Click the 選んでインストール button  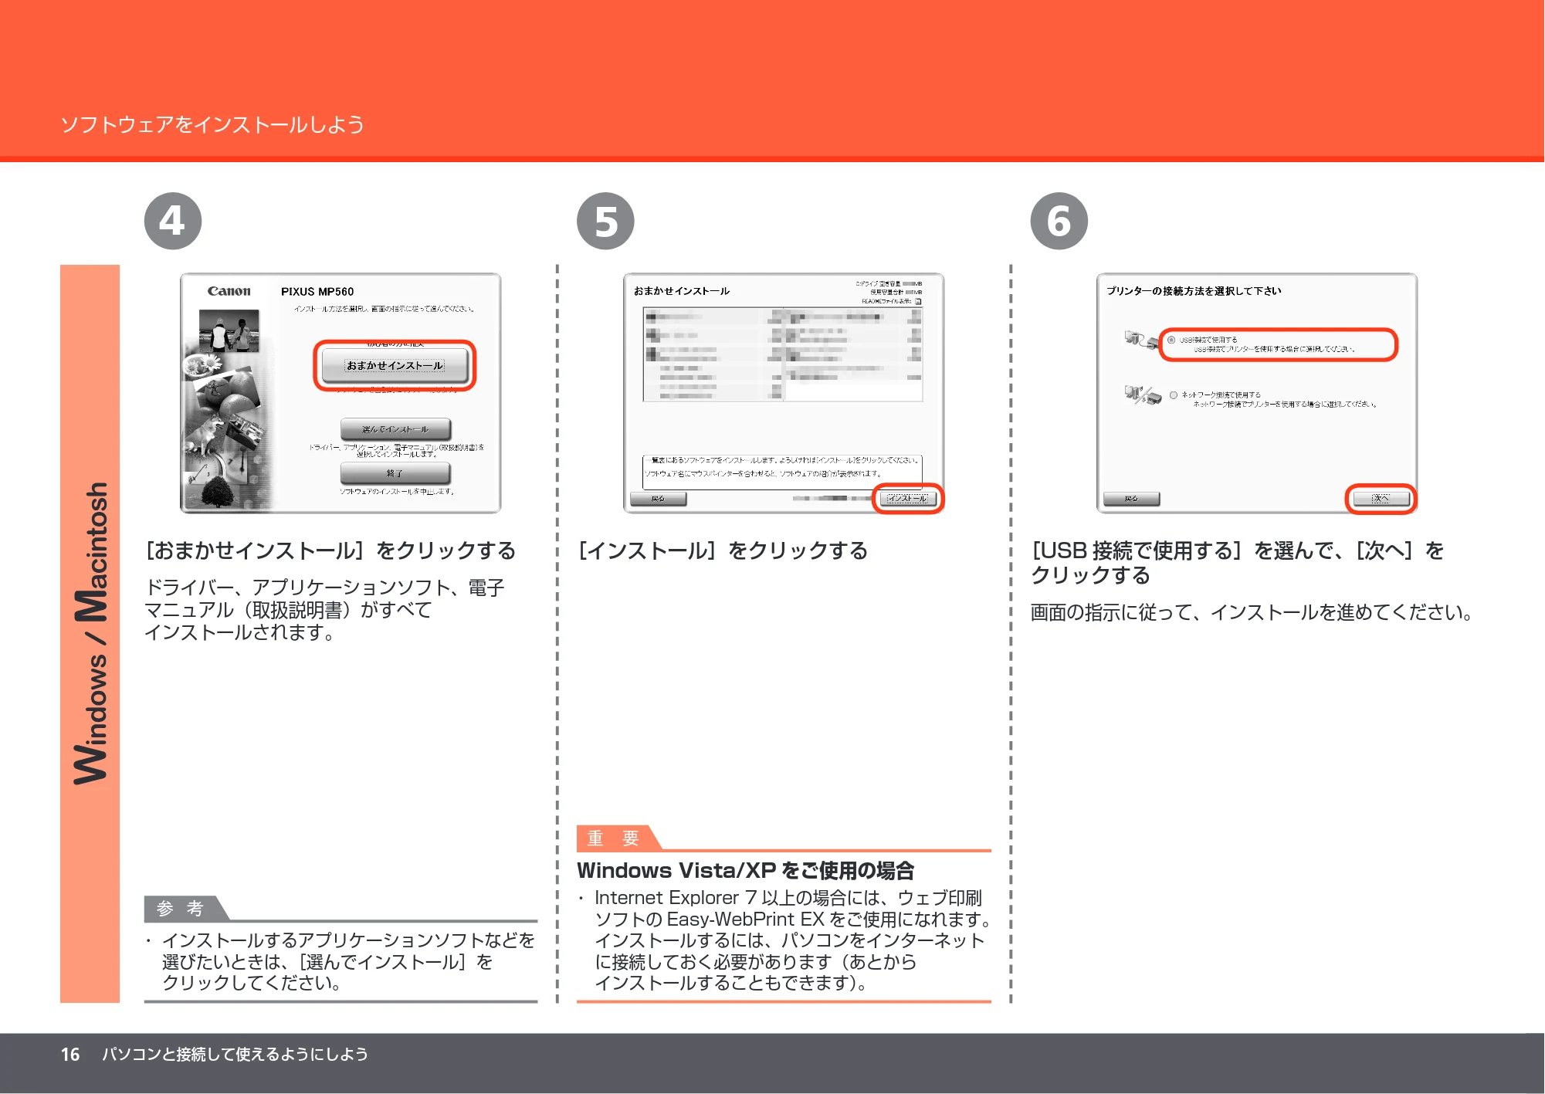(x=395, y=429)
